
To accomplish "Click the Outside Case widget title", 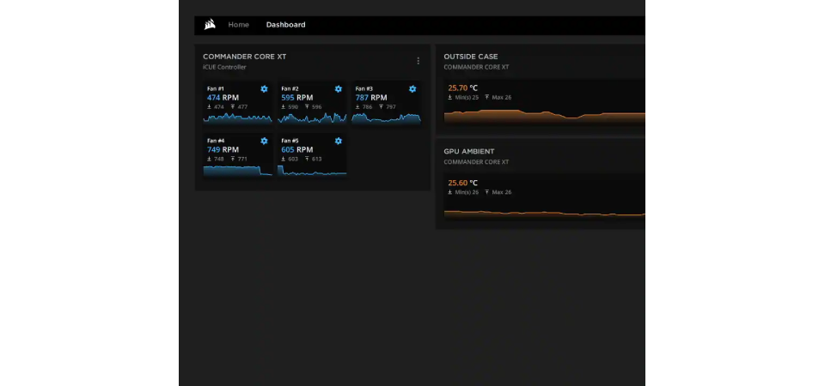I will (470, 57).
